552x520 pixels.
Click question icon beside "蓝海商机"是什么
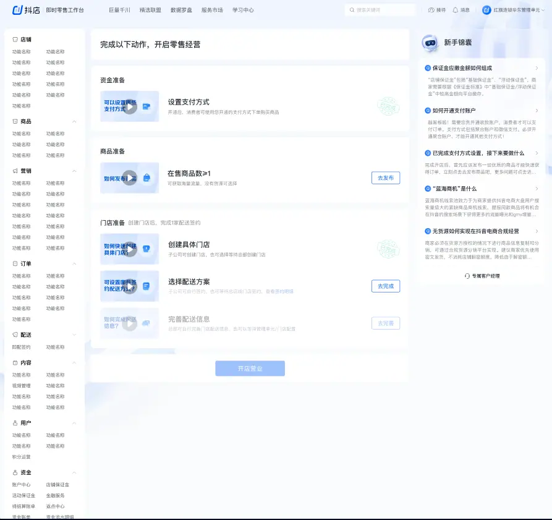point(428,189)
